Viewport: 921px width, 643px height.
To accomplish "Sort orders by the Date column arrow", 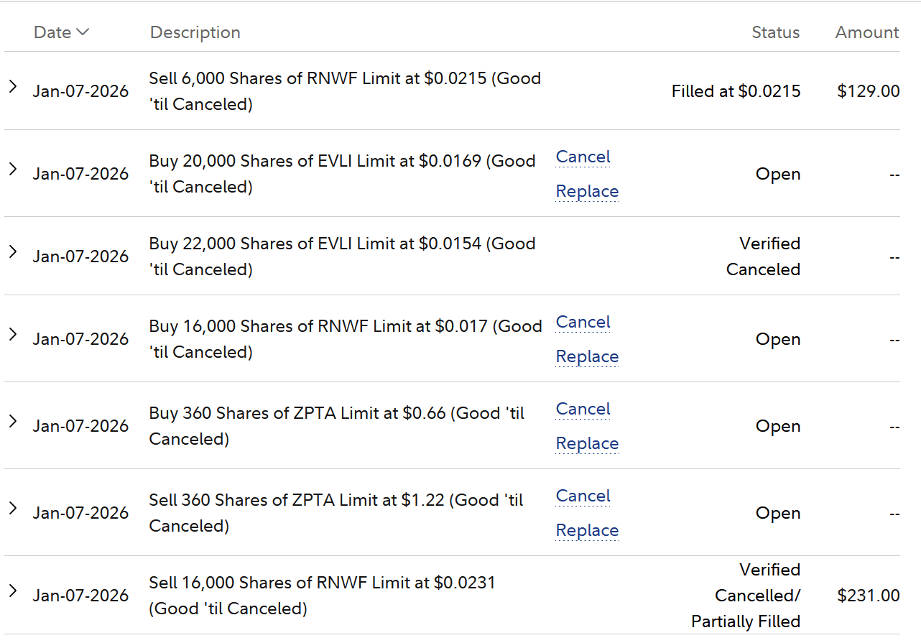I will 82,32.
